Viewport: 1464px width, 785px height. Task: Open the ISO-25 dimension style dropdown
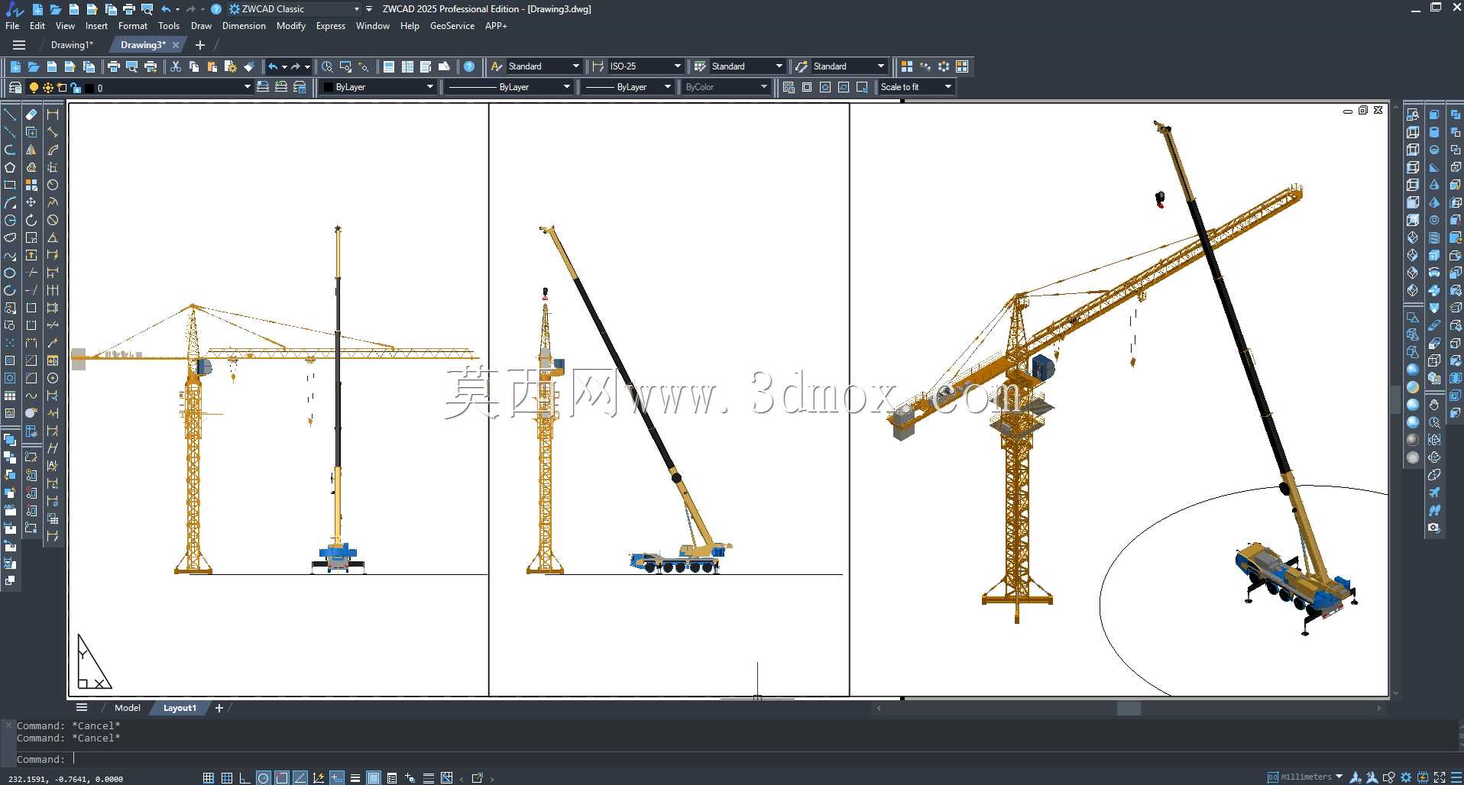[x=678, y=66]
